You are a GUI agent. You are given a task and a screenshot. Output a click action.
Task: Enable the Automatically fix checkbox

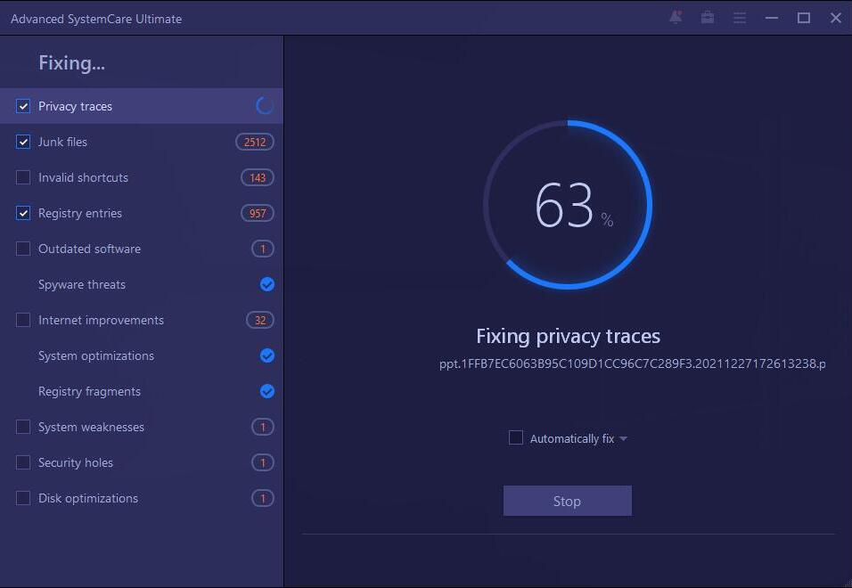coord(516,437)
